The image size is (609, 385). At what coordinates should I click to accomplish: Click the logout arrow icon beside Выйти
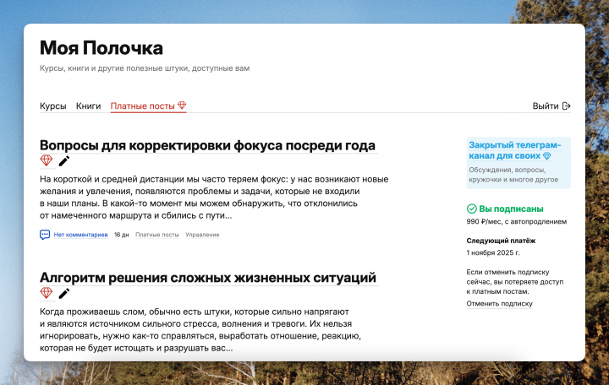click(567, 106)
